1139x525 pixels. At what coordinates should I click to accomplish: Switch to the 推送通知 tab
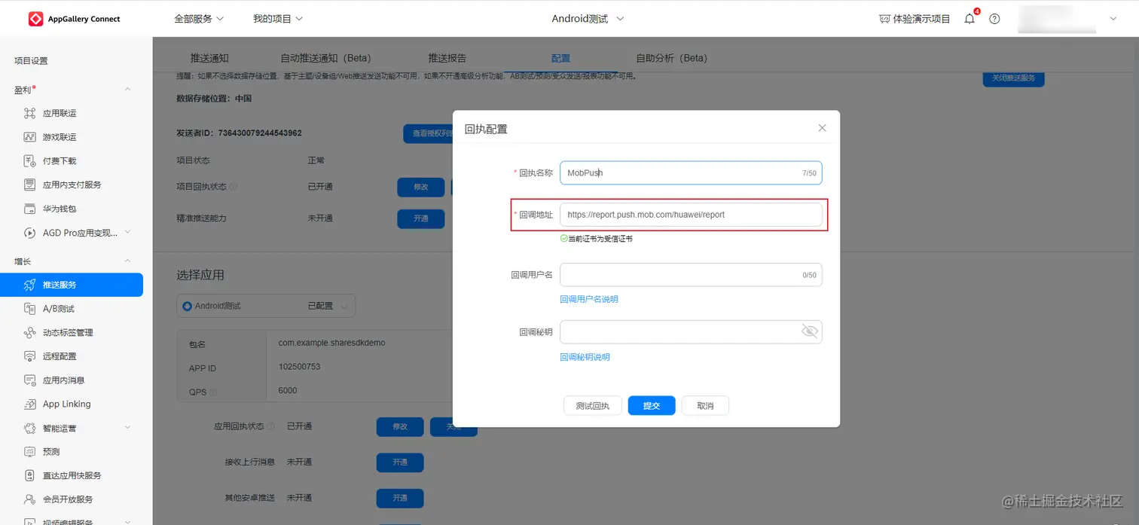209,58
